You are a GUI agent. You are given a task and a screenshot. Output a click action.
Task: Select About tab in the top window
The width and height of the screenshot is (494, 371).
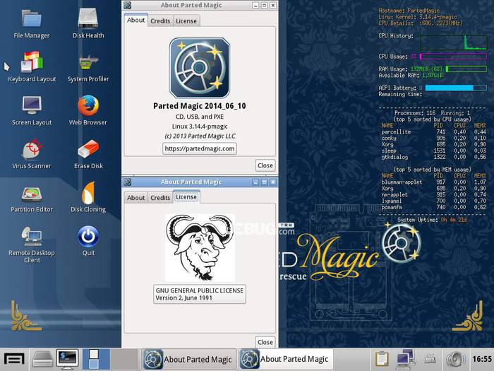pyautogui.click(x=135, y=20)
